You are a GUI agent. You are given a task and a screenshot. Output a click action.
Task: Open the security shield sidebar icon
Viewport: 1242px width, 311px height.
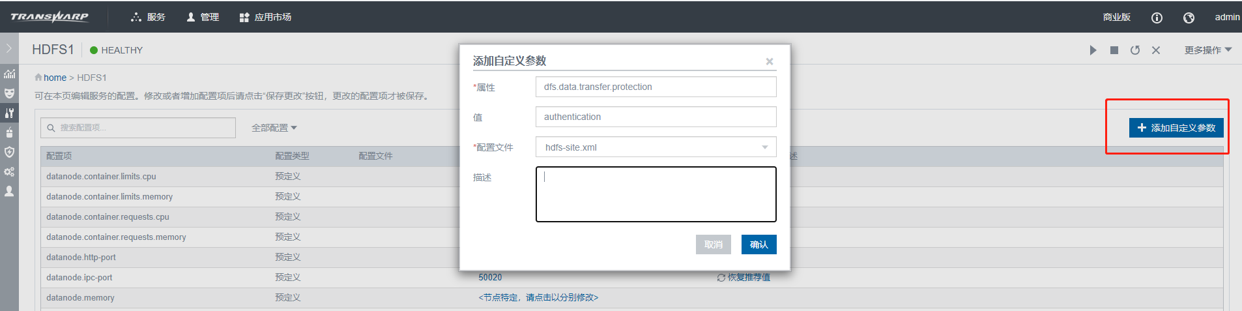[9, 152]
